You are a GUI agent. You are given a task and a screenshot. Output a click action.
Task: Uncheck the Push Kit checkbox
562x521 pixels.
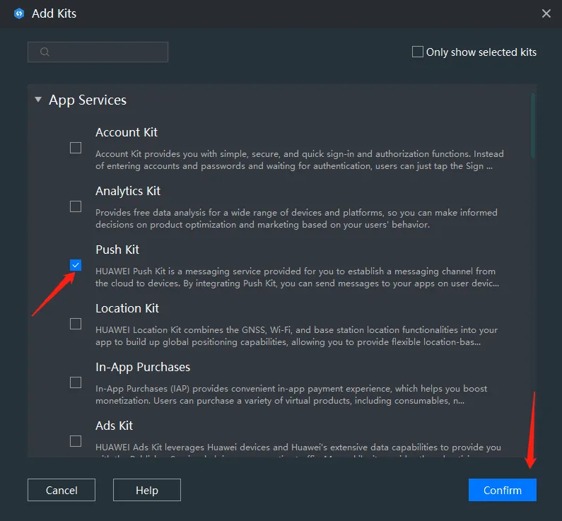coord(76,265)
